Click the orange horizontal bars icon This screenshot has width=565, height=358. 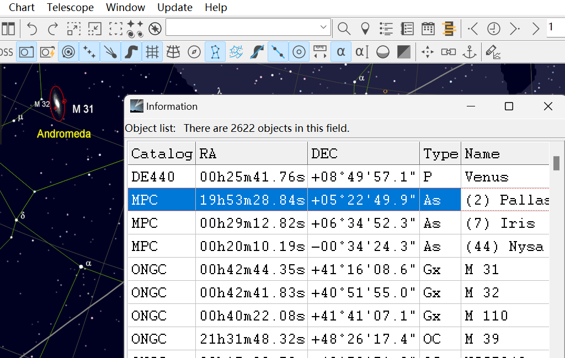pyautogui.click(x=449, y=29)
